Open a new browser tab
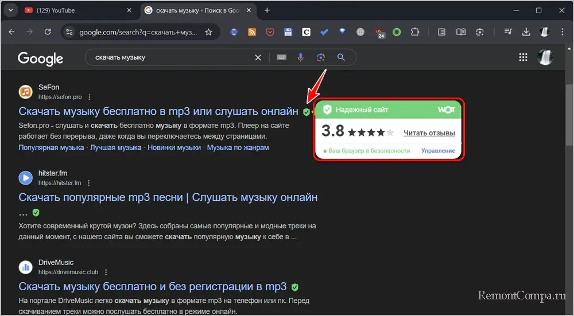The width and height of the screenshot is (574, 316). (267, 10)
